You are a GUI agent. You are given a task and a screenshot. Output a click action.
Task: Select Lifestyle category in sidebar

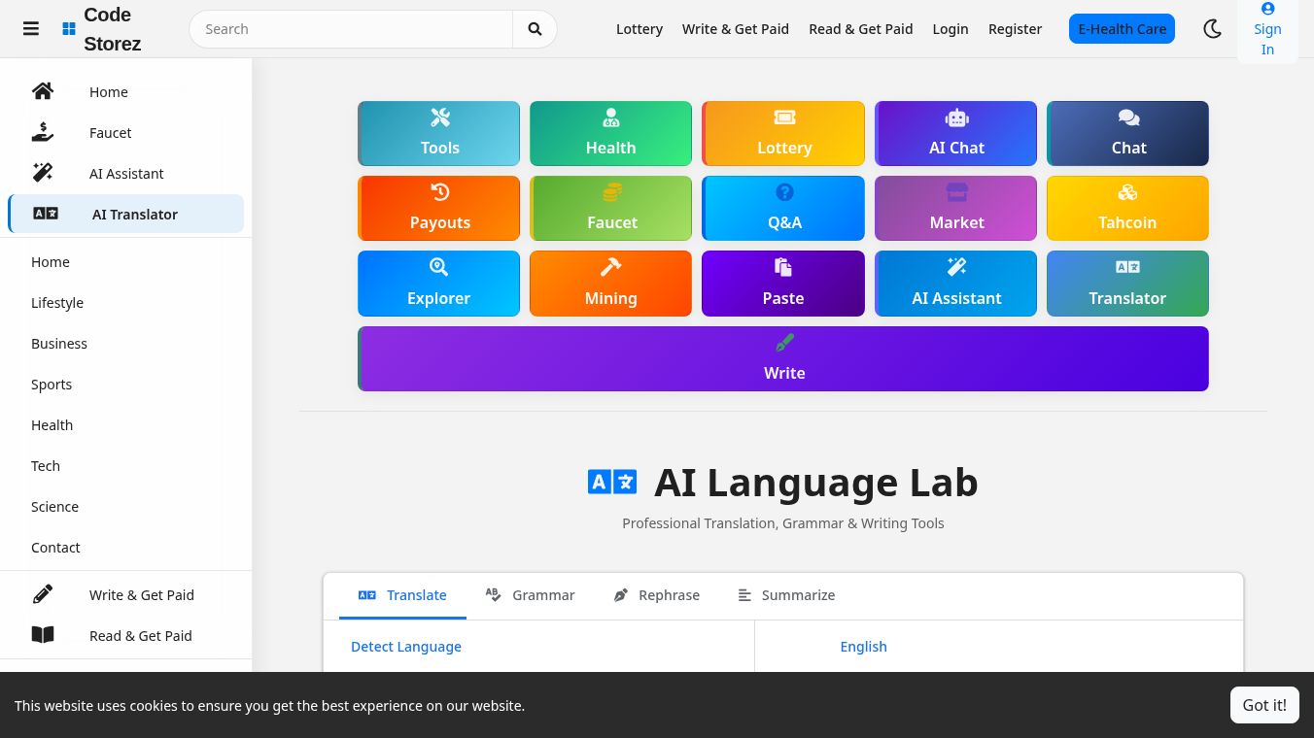57,303
